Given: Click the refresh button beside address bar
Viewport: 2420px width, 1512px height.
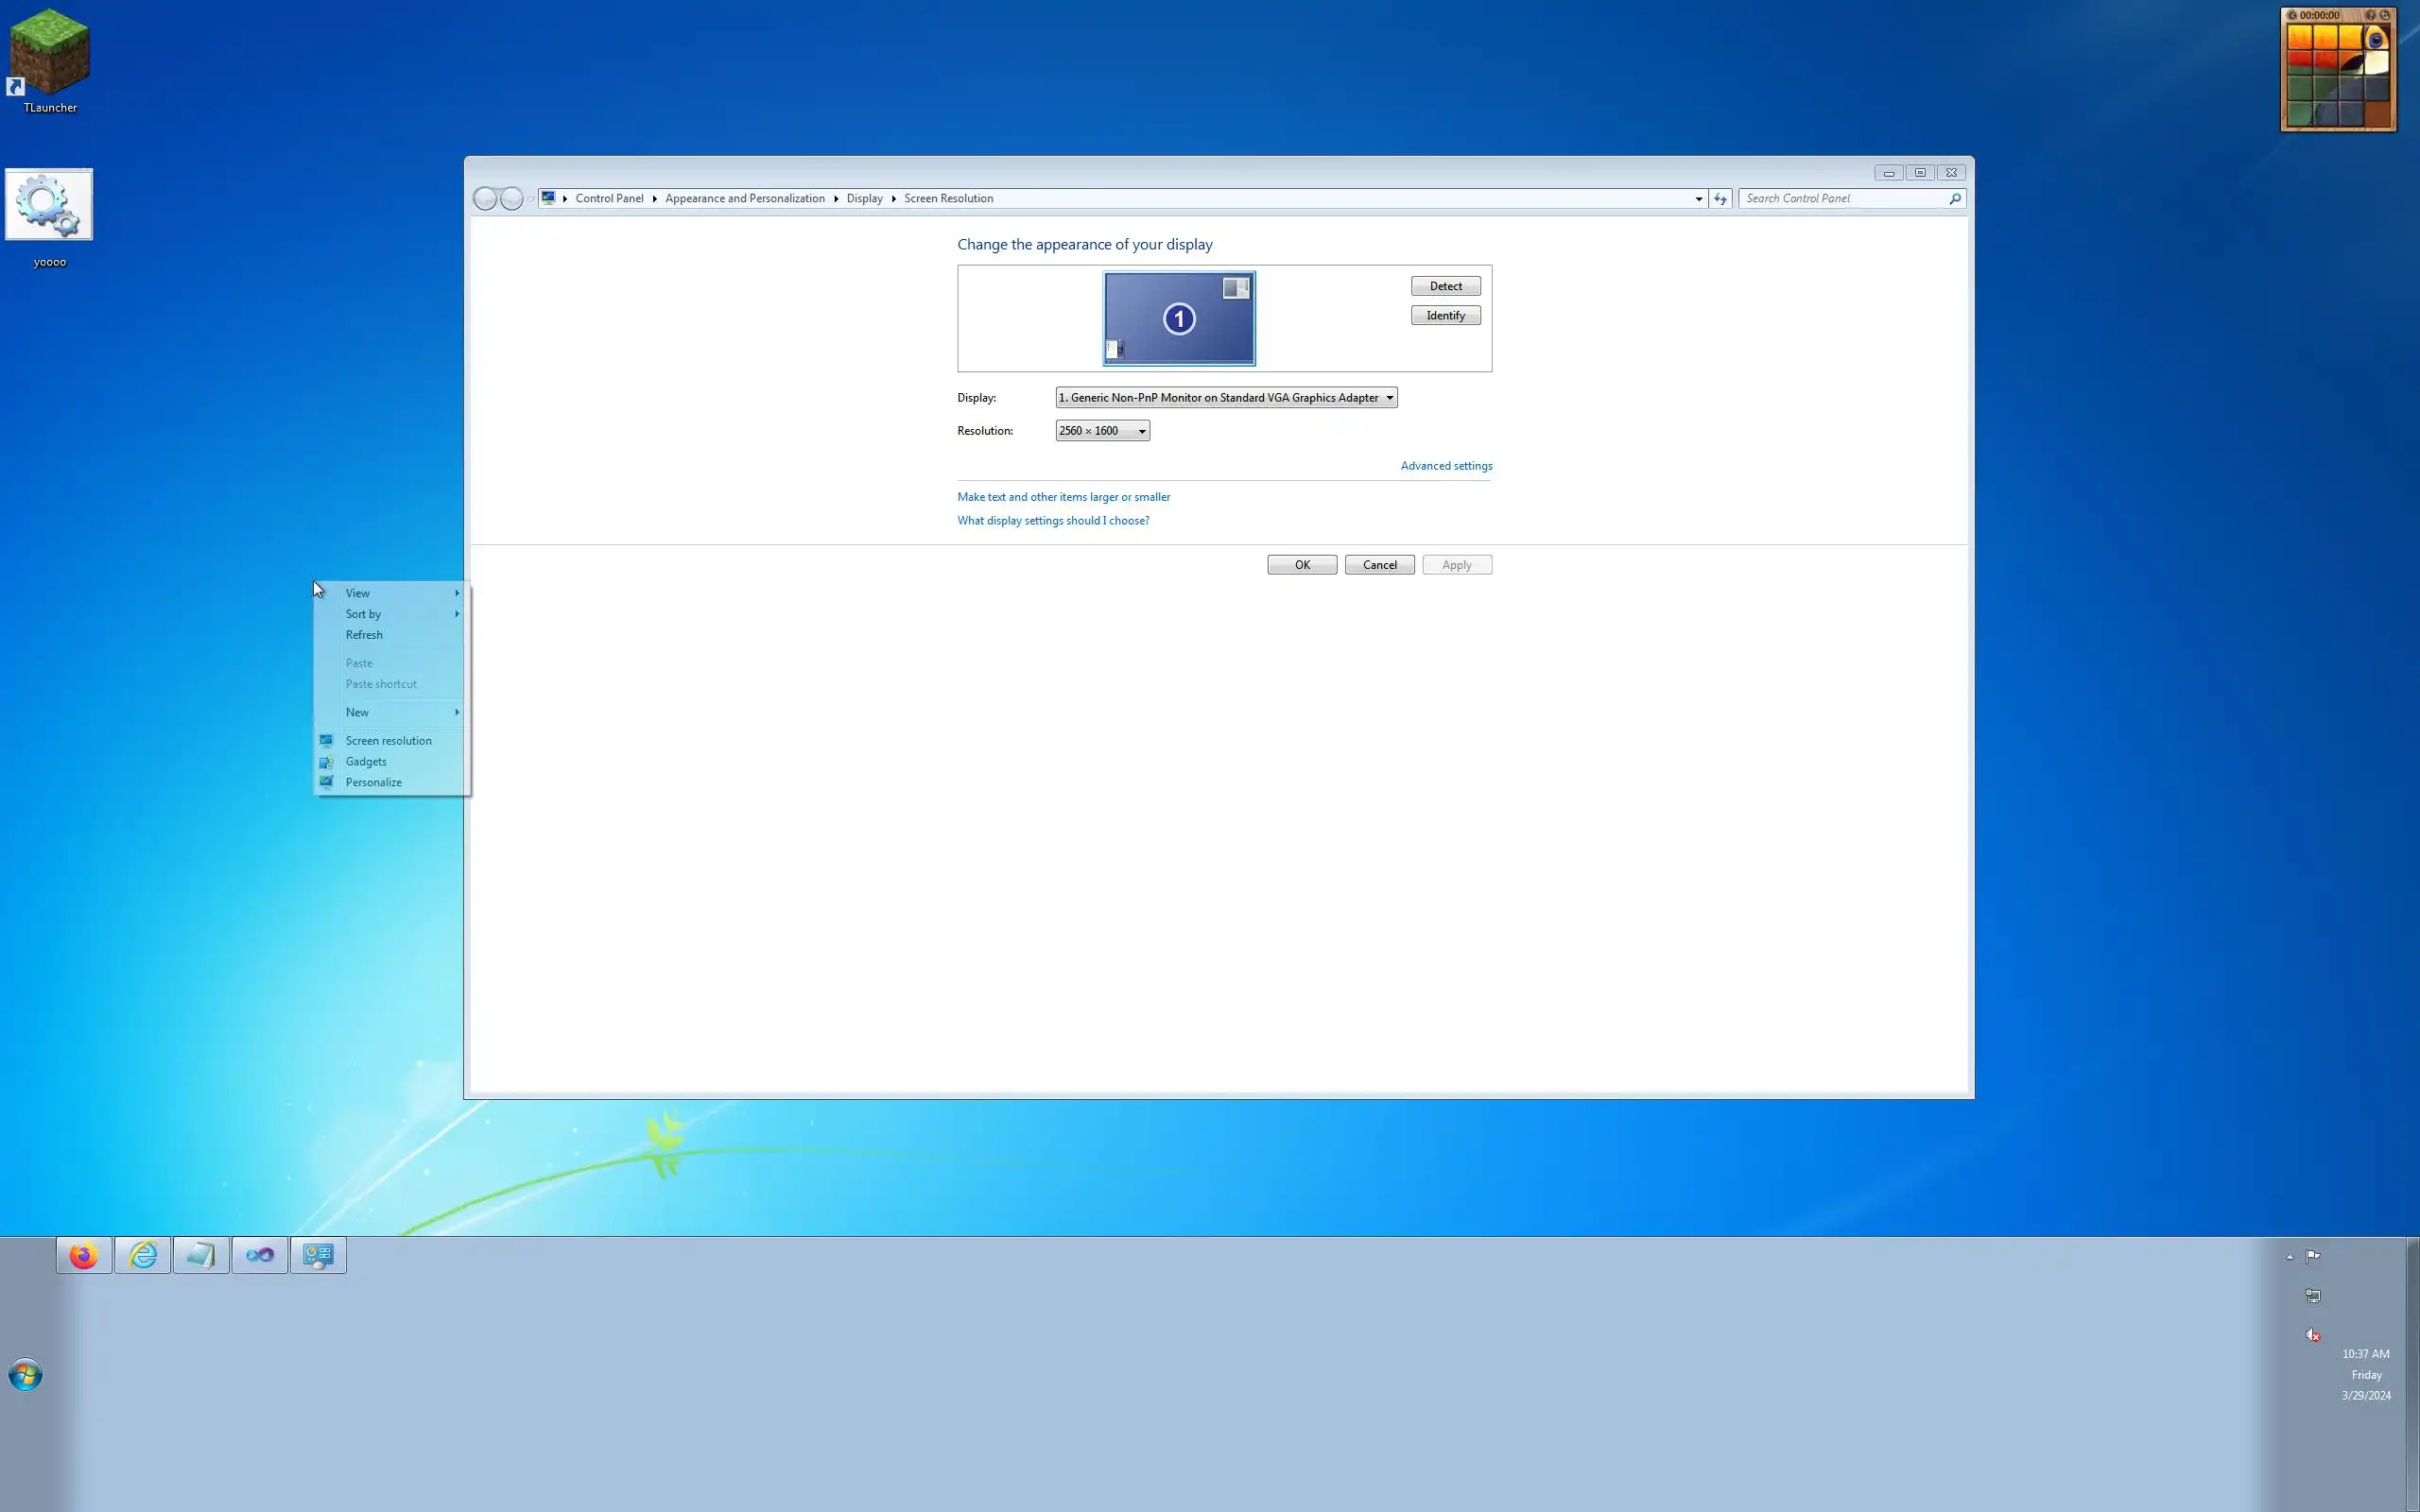Looking at the screenshot, I should pos(1720,199).
